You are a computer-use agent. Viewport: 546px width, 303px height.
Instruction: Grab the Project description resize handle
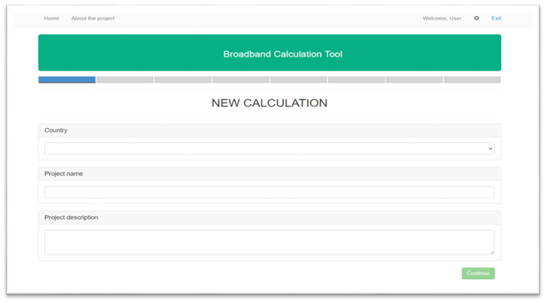point(492,252)
